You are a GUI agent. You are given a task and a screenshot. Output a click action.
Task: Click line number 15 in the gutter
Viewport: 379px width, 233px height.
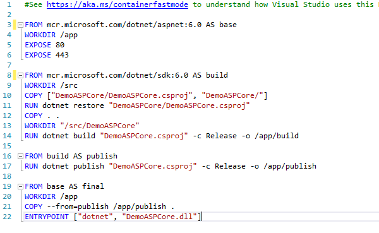(x=7, y=146)
